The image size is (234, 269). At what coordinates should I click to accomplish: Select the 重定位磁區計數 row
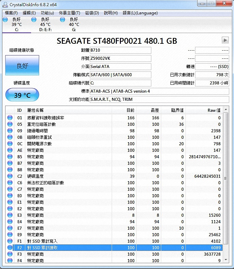[114, 124]
